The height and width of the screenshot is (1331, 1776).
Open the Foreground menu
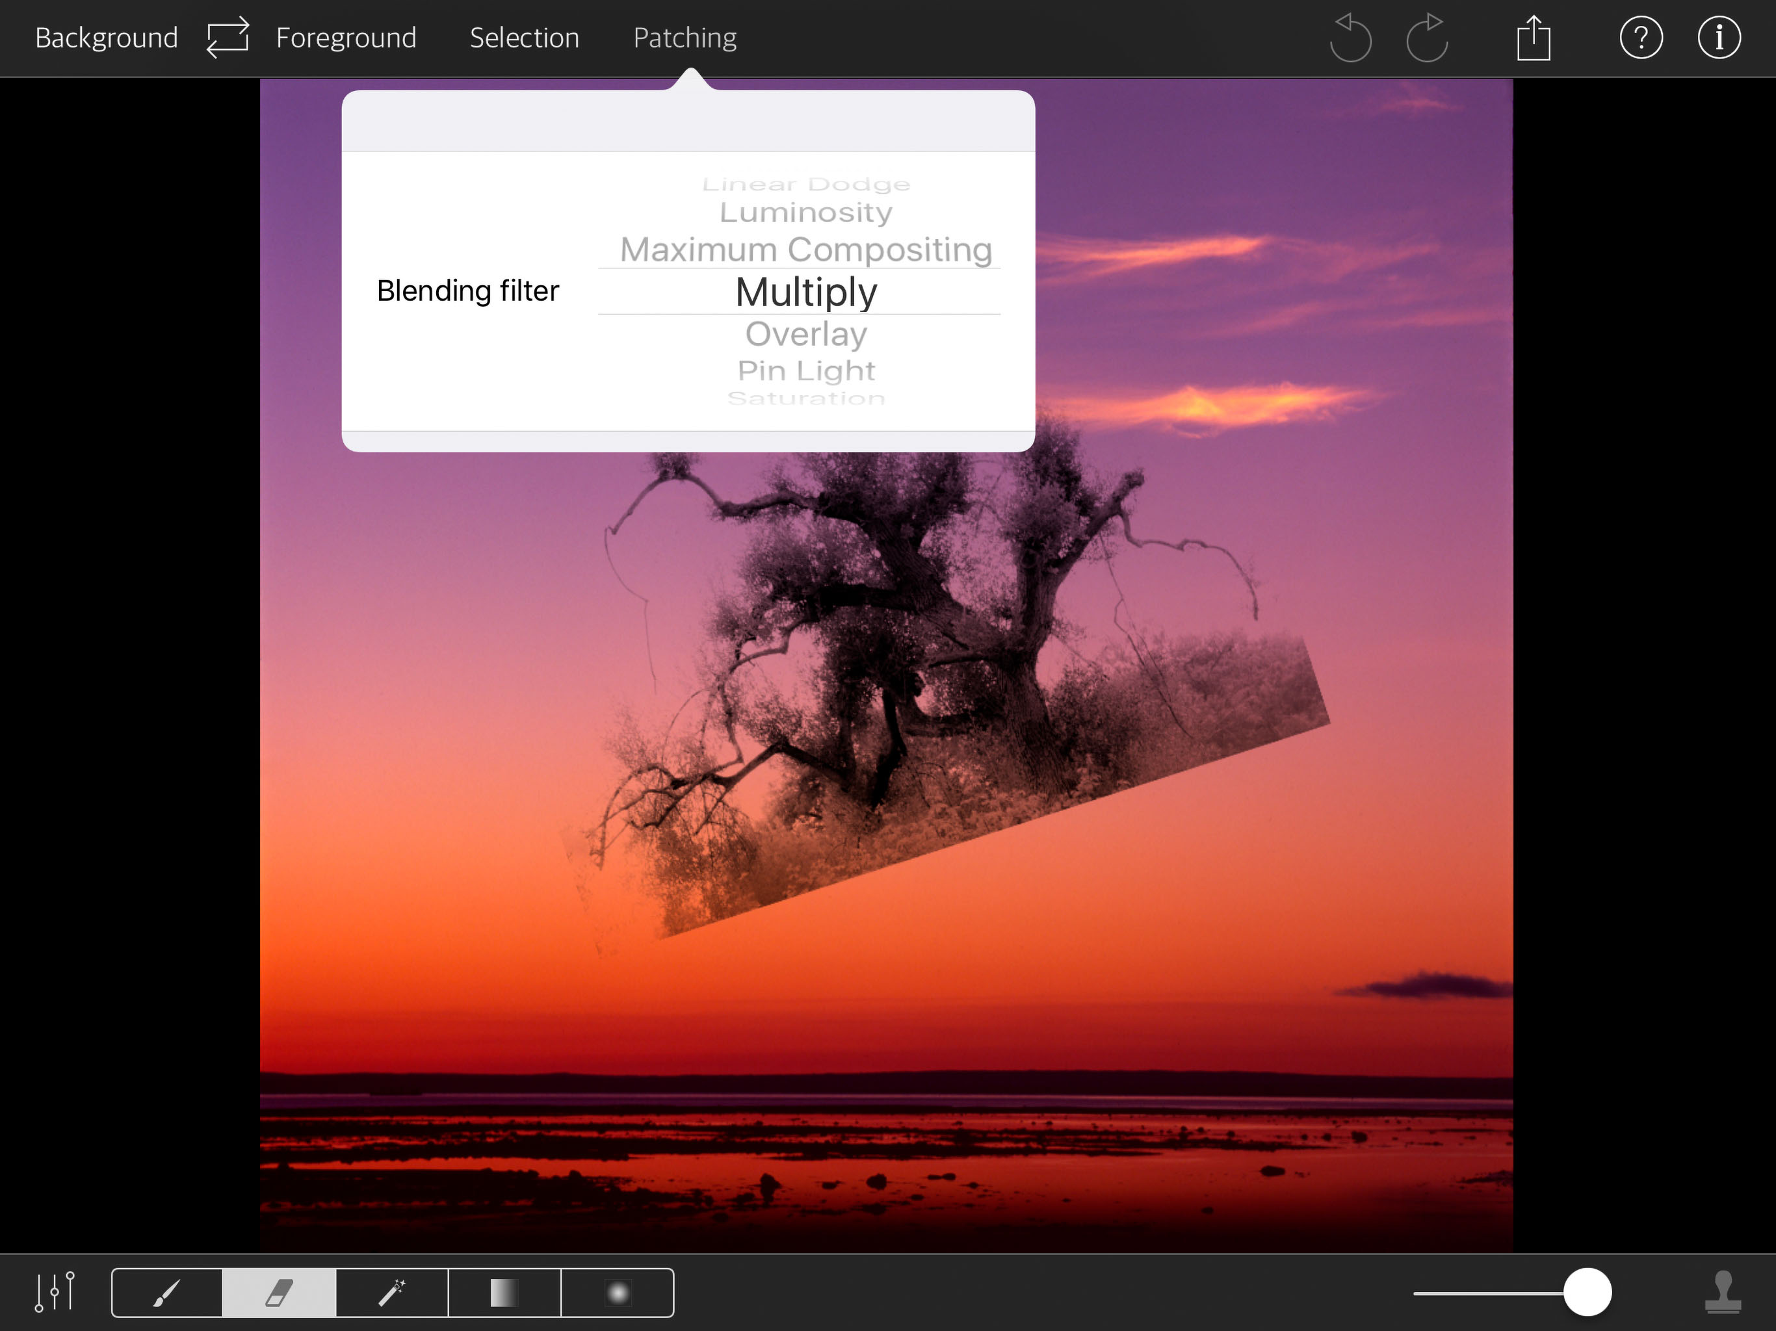click(x=346, y=38)
